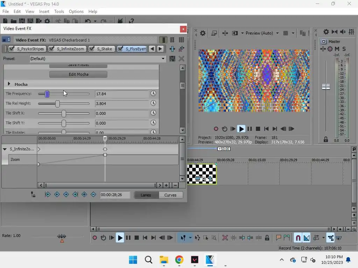Screen dimensions: 358x268
Task: Switch keyframe view to Lanes
Action: pyautogui.click(x=146, y=195)
